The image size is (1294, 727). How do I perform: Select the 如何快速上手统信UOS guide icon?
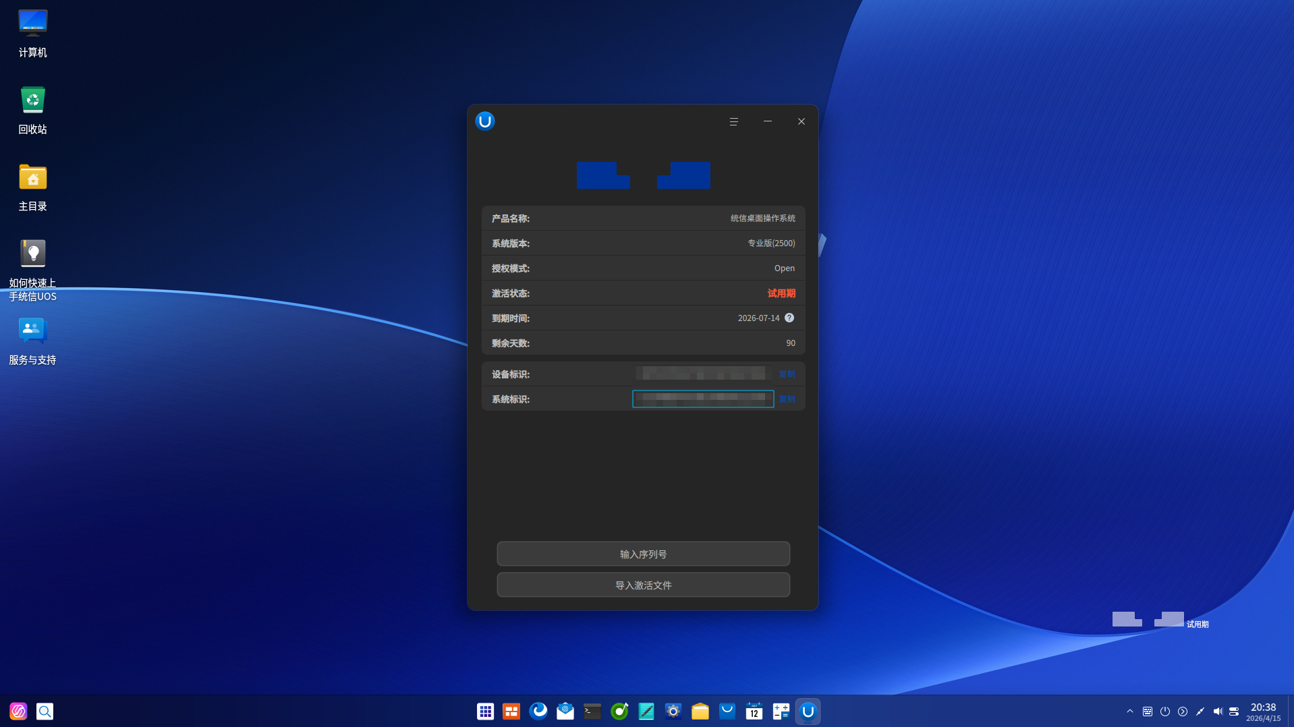pyautogui.click(x=32, y=270)
